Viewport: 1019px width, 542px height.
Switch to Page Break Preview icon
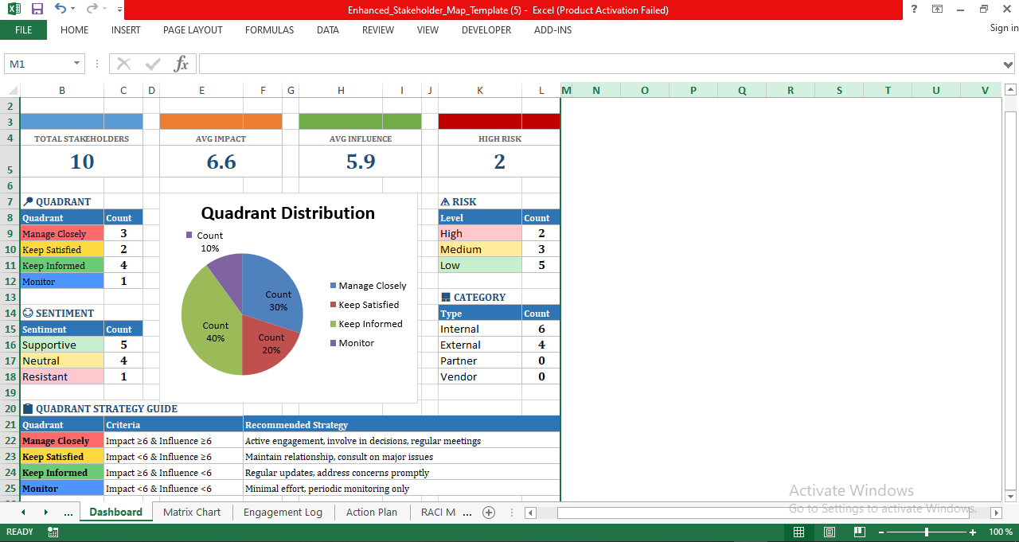(x=859, y=532)
